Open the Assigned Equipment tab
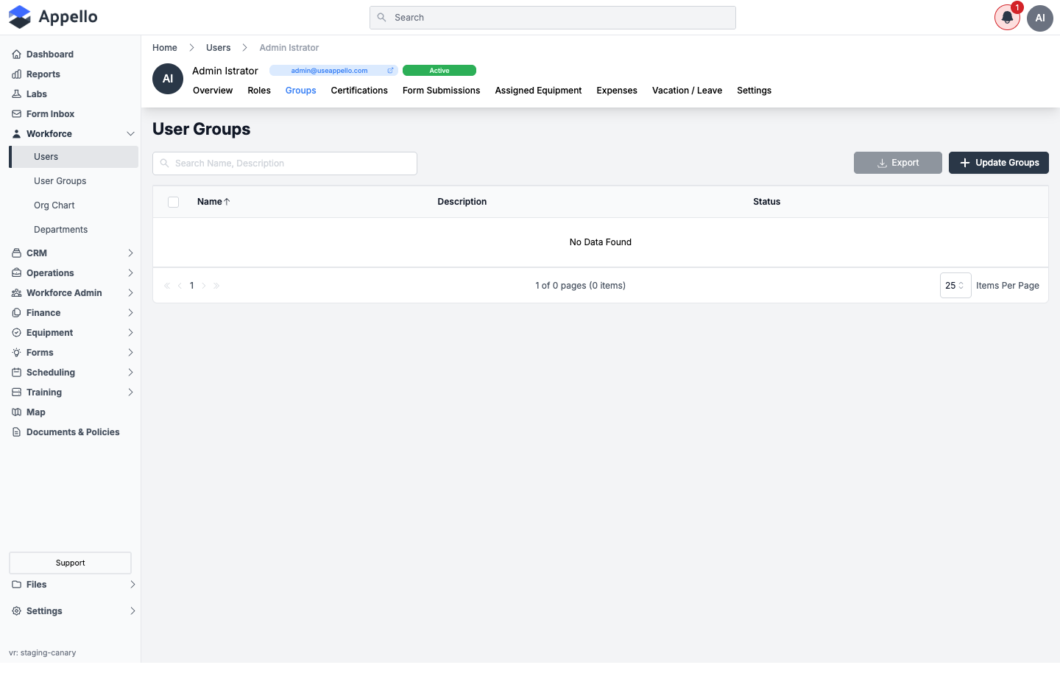The height and width of the screenshot is (676, 1060). [x=538, y=91]
